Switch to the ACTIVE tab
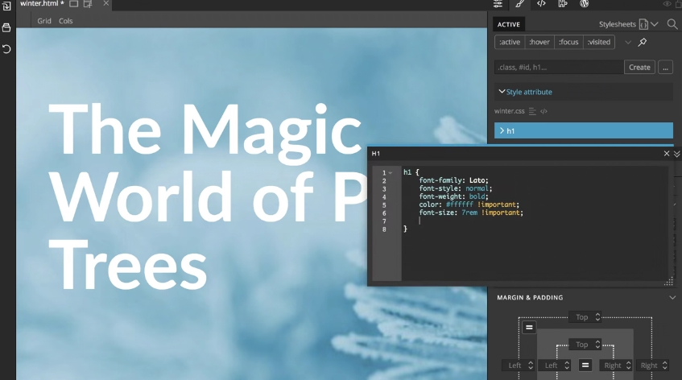 (x=508, y=24)
